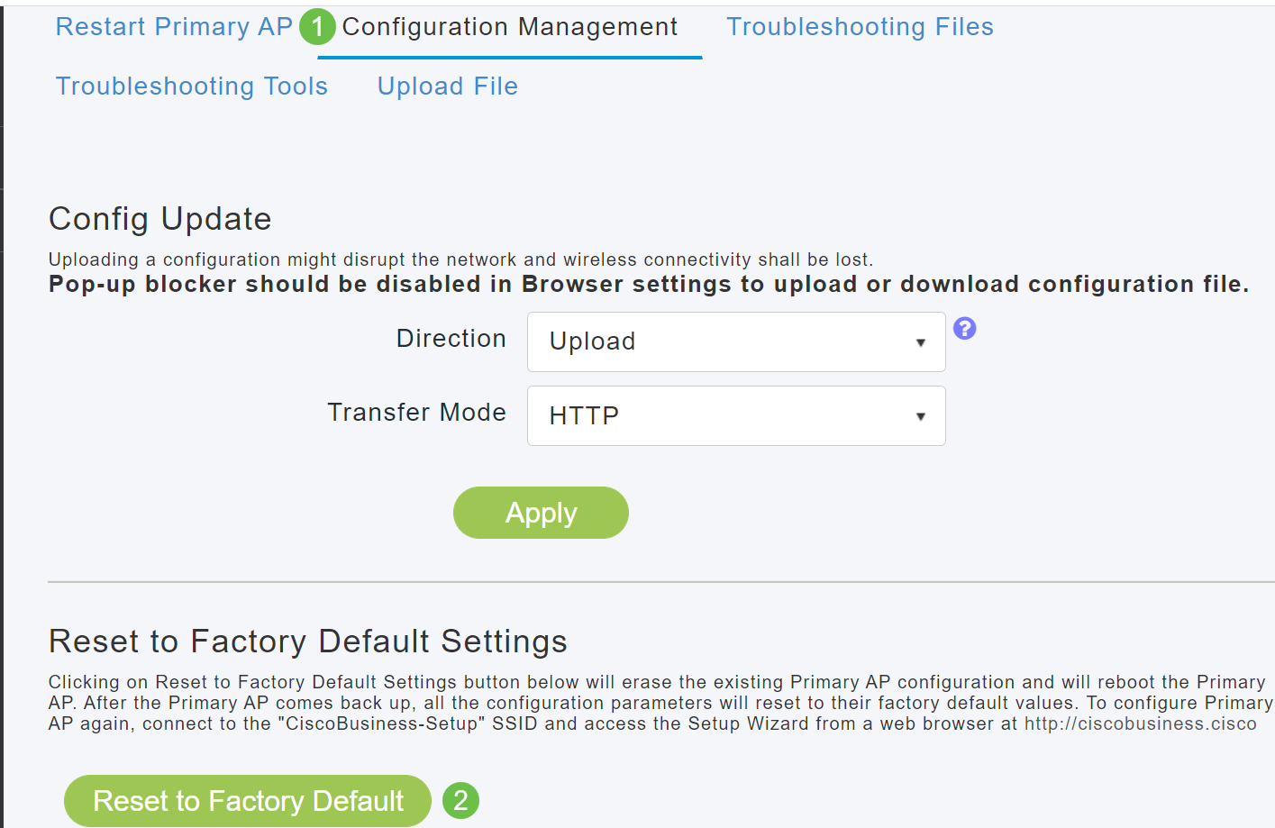Click the green number 2 badge
Viewport: 1275px width, 828px height.
pos(460,800)
